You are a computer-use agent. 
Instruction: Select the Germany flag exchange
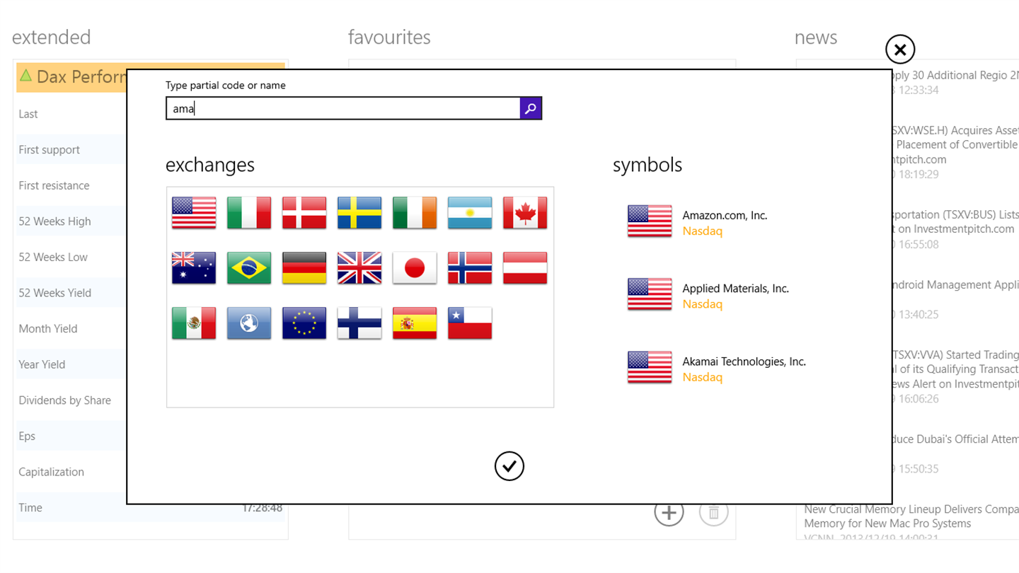coord(304,267)
